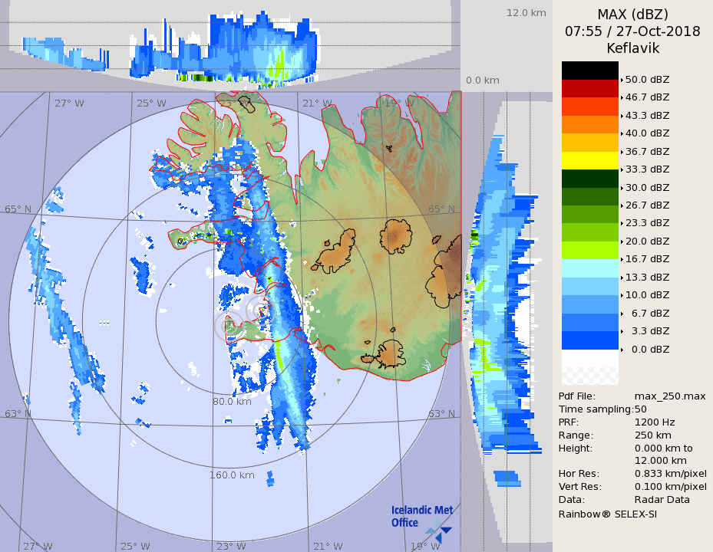Click the 07:55 / 27-Oct-2018 timestamp

click(632, 31)
